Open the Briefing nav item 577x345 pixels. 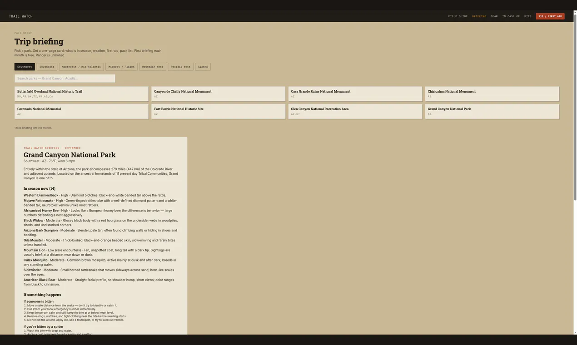479,16
